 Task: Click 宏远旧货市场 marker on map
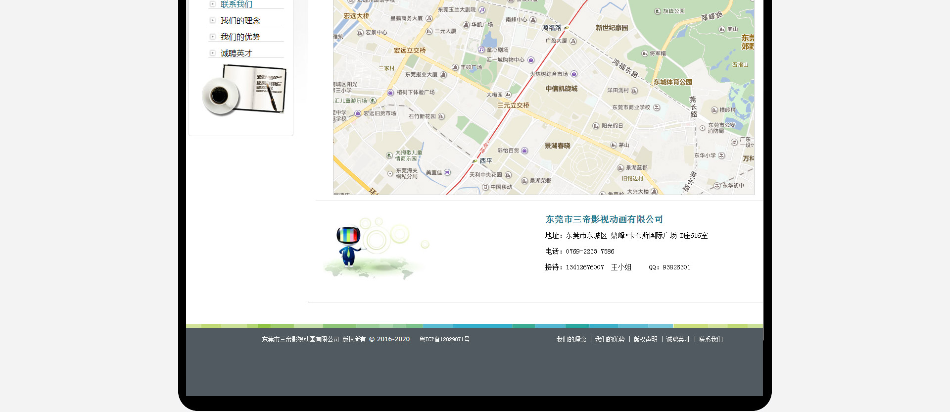(x=358, y=113)
